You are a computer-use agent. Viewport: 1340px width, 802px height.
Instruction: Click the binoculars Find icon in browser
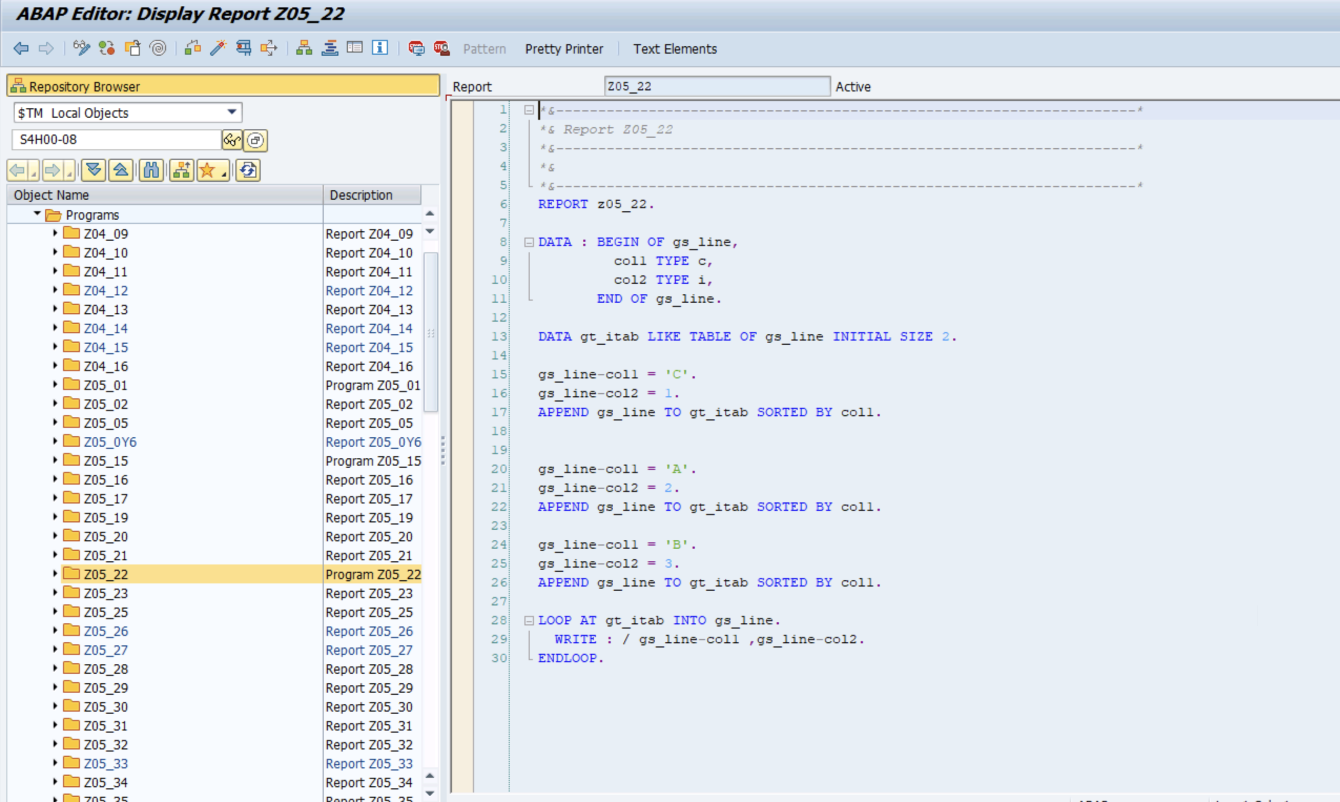(x=151, y=171)
